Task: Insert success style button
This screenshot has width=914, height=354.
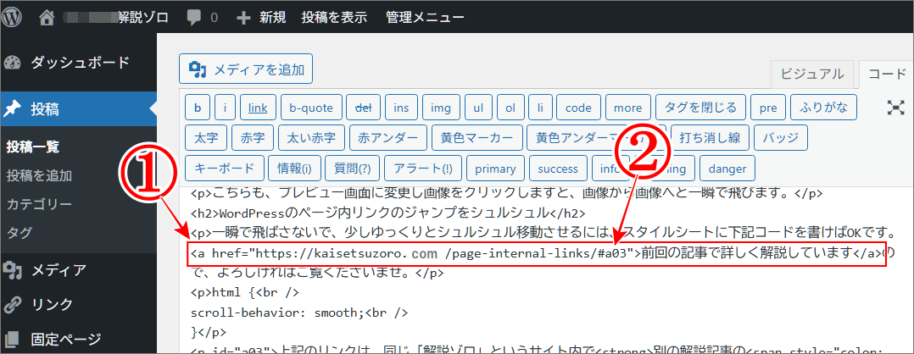Action: point(558,169)
